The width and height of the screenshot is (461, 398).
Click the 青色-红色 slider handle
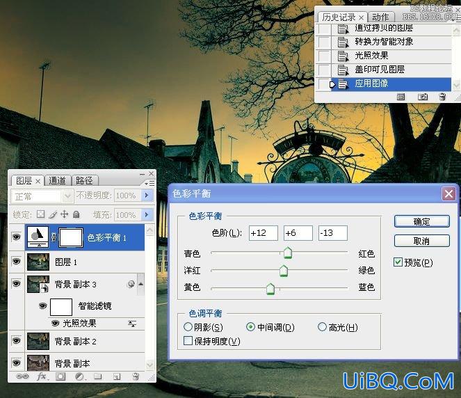pyautogui.click(x=288, y=253)
